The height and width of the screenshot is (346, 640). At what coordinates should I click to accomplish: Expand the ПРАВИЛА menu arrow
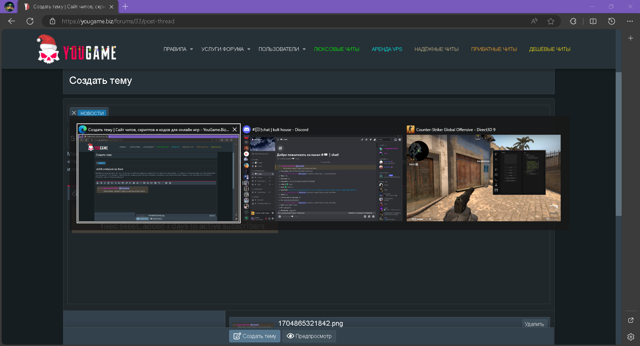191,49
